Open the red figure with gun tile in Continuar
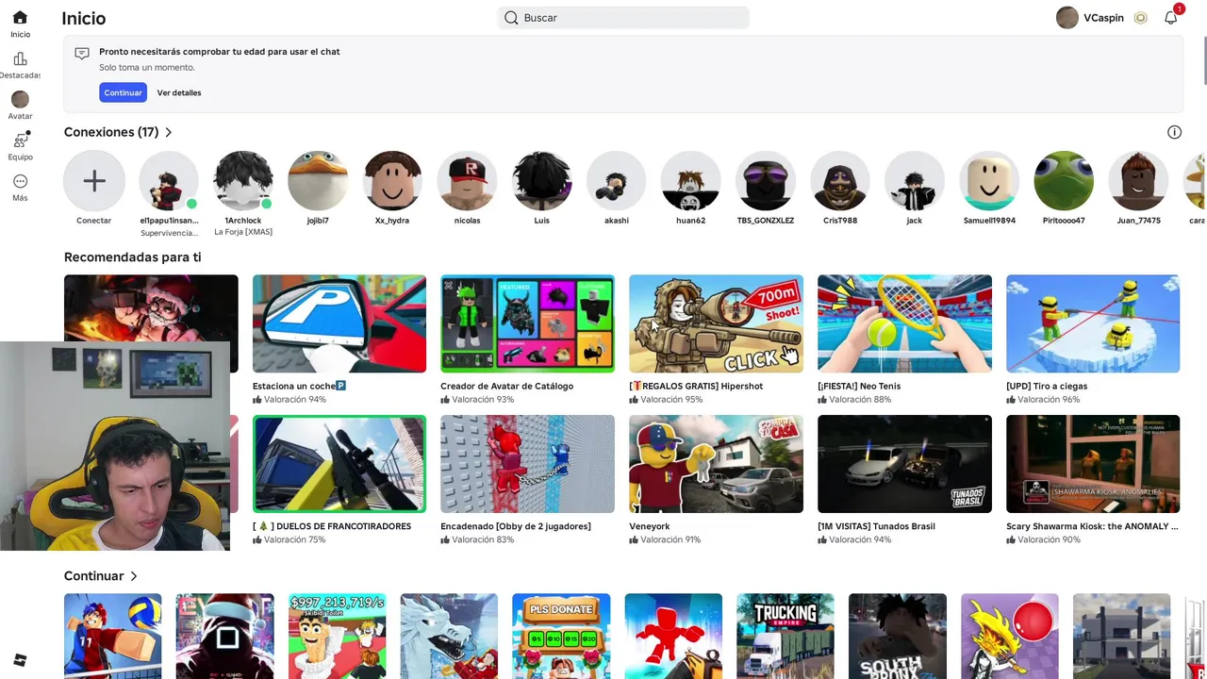The image size is (1207, 679). click(673, 636)
